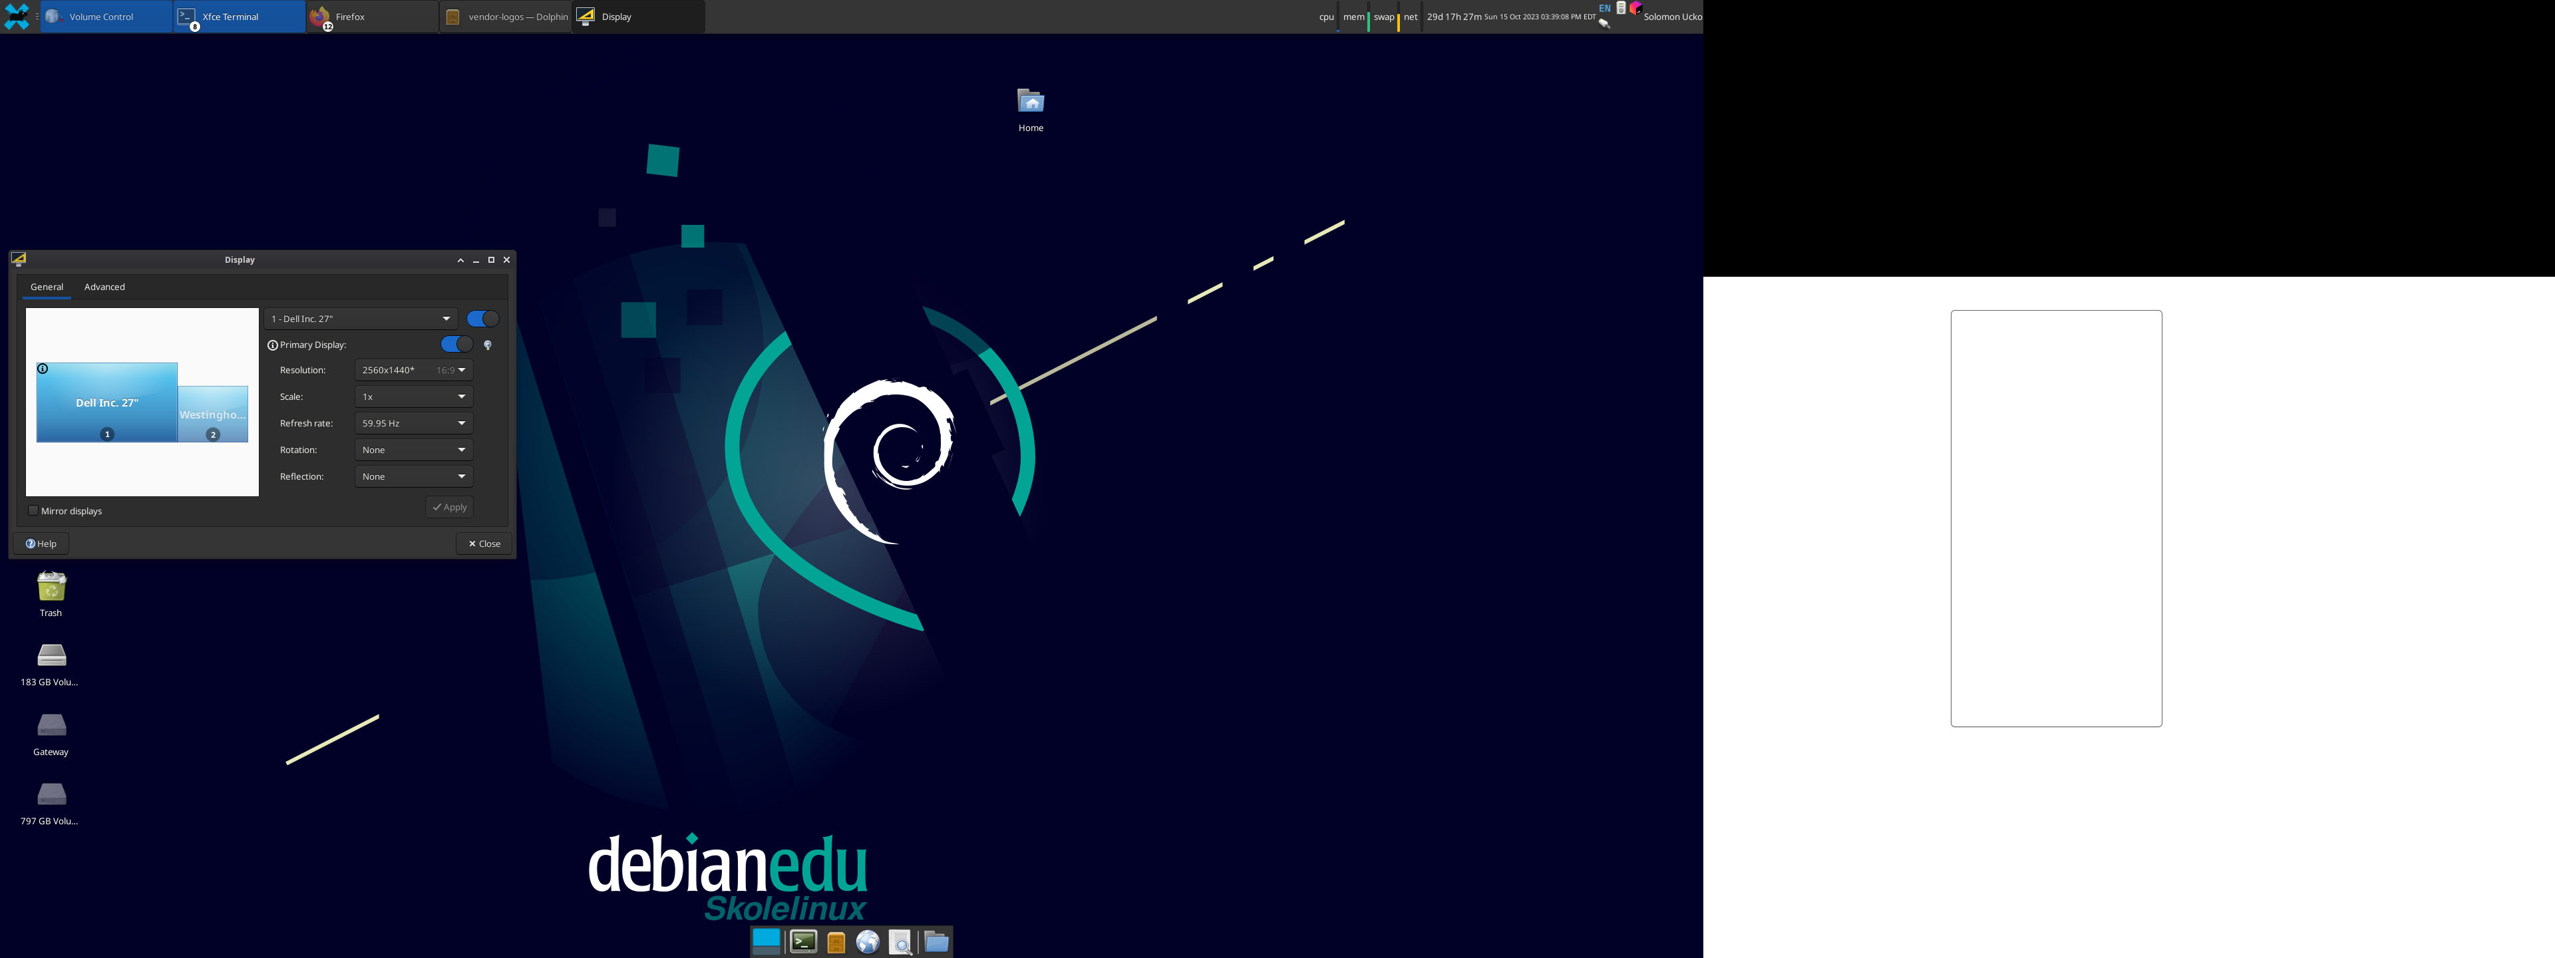Open the Xfce applications menu icon

[x=17, y=17]
